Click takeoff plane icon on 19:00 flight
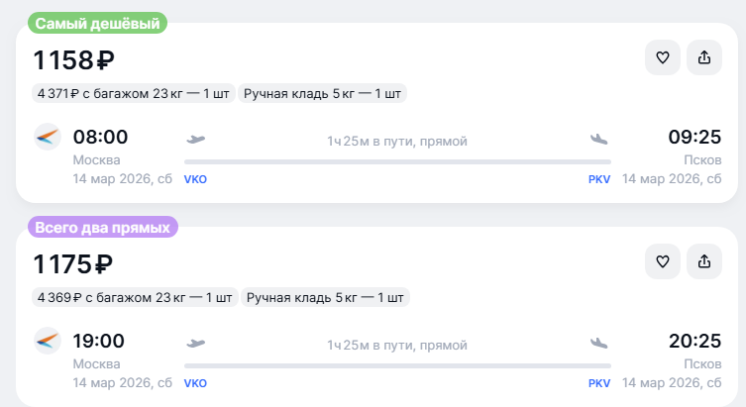The image size is (746, 407). pyautogui.click(x=195, y=343)
